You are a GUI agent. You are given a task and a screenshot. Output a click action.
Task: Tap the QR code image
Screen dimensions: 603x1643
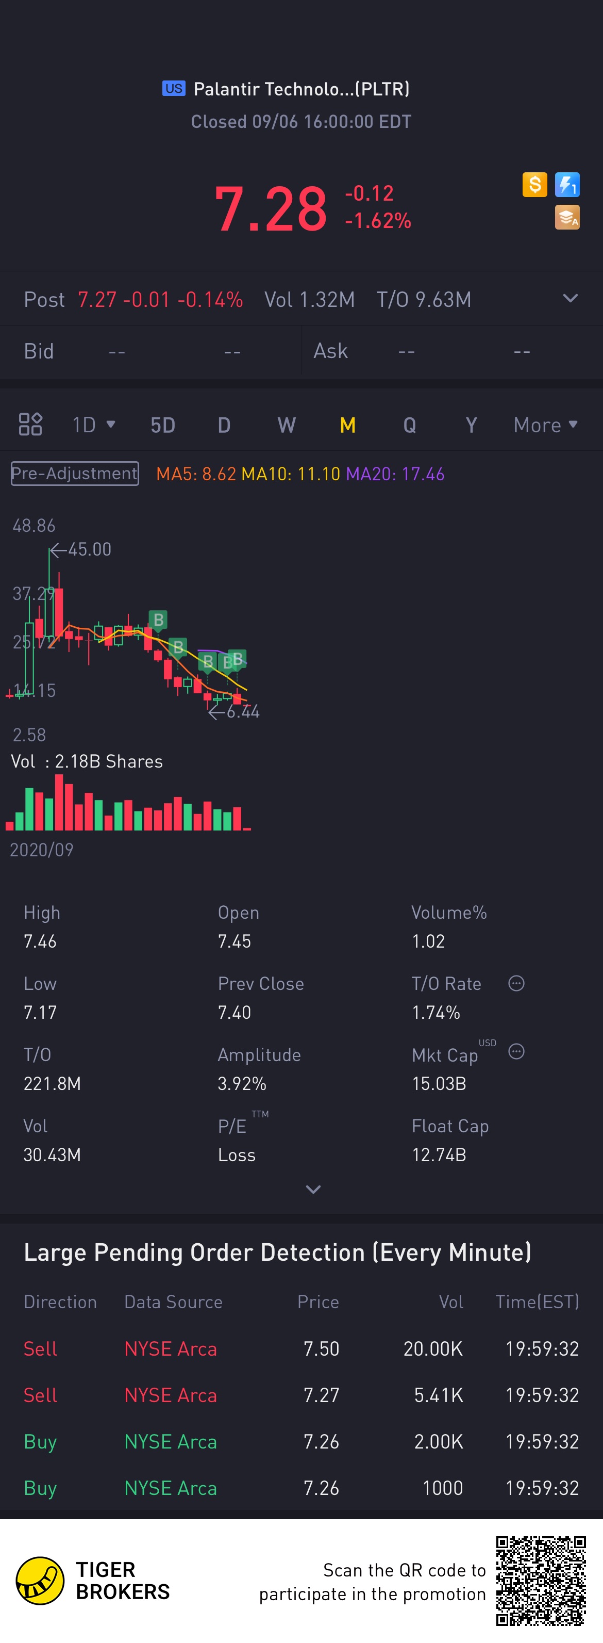tap(541, 1581)
